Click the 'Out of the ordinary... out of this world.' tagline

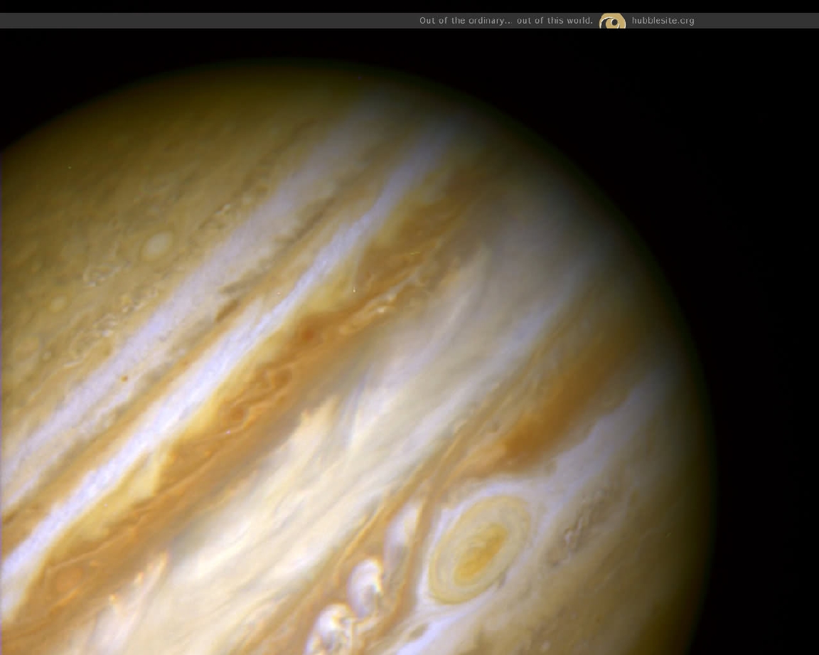506,21
